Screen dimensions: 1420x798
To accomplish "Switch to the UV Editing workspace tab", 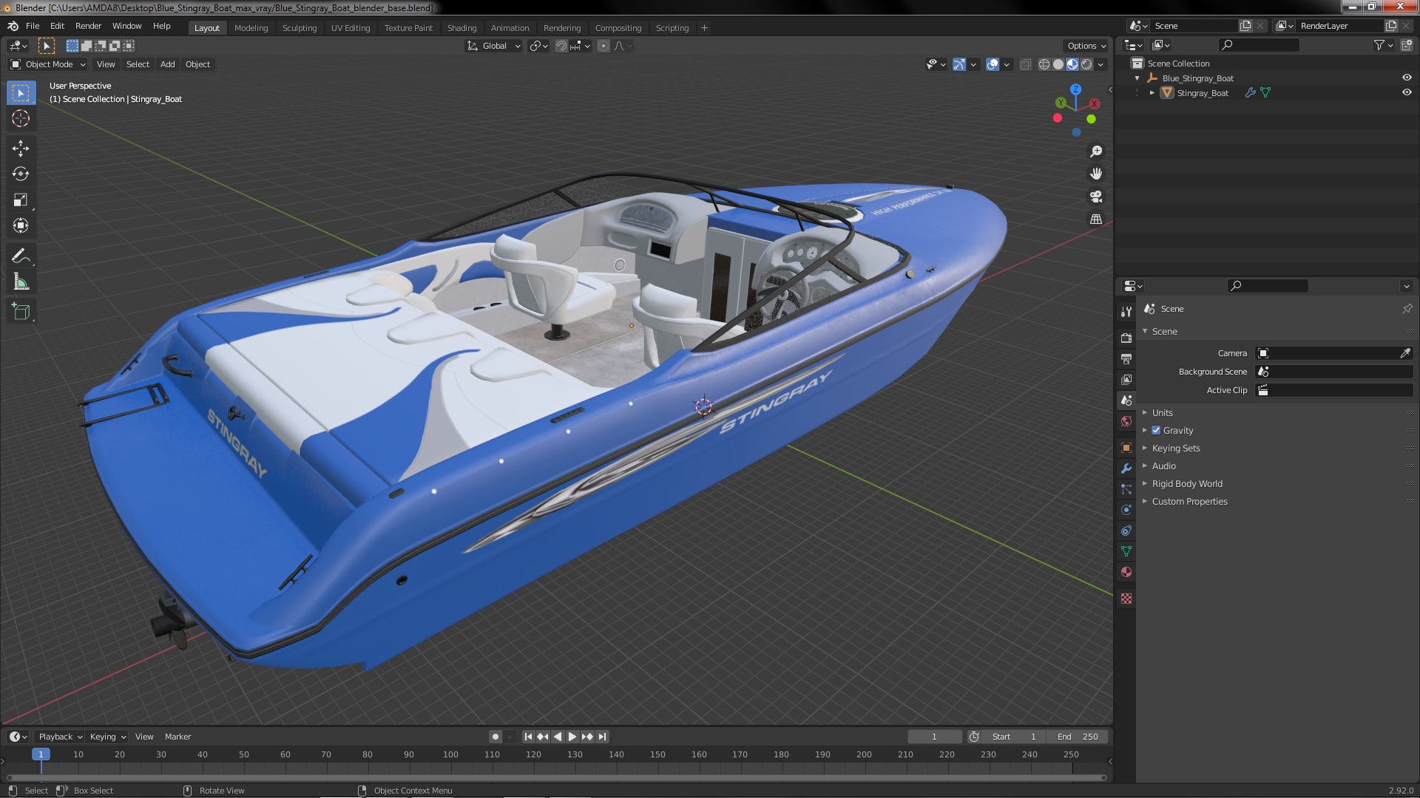I will tap(351, 28).
